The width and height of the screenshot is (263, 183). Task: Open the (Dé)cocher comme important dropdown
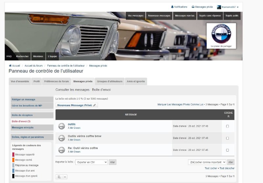pyautogui.click(x=207, y=162)
